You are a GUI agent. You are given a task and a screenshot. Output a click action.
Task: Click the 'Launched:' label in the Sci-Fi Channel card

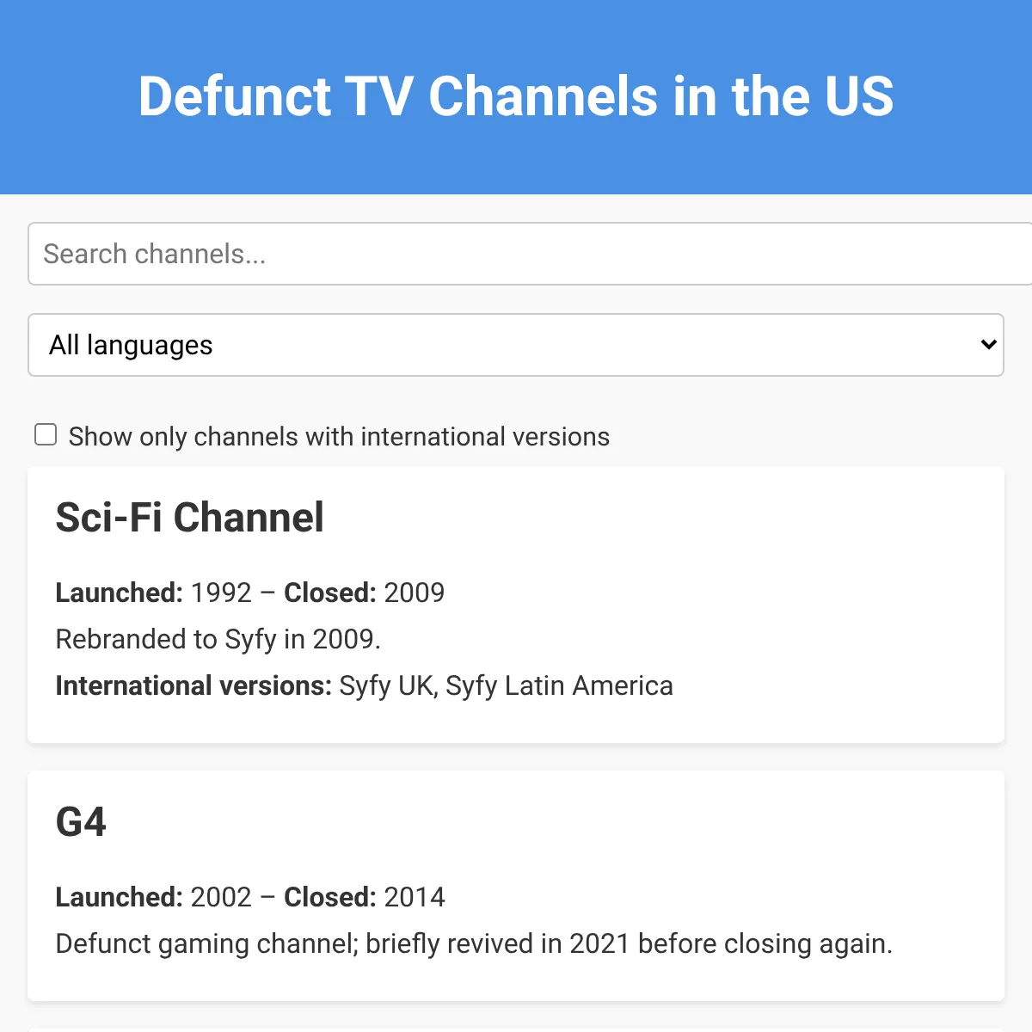click(x=119, y=593)
